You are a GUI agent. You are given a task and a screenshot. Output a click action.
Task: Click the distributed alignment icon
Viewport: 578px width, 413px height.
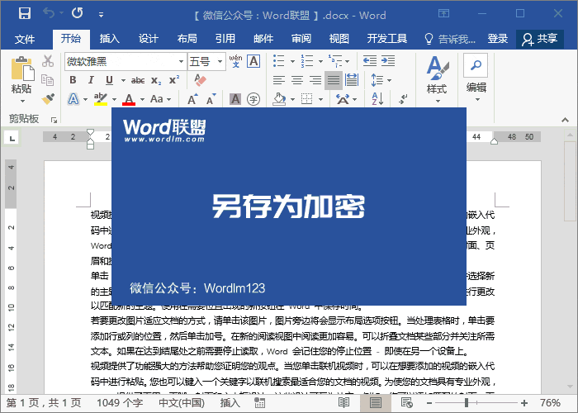coord(352,80)
